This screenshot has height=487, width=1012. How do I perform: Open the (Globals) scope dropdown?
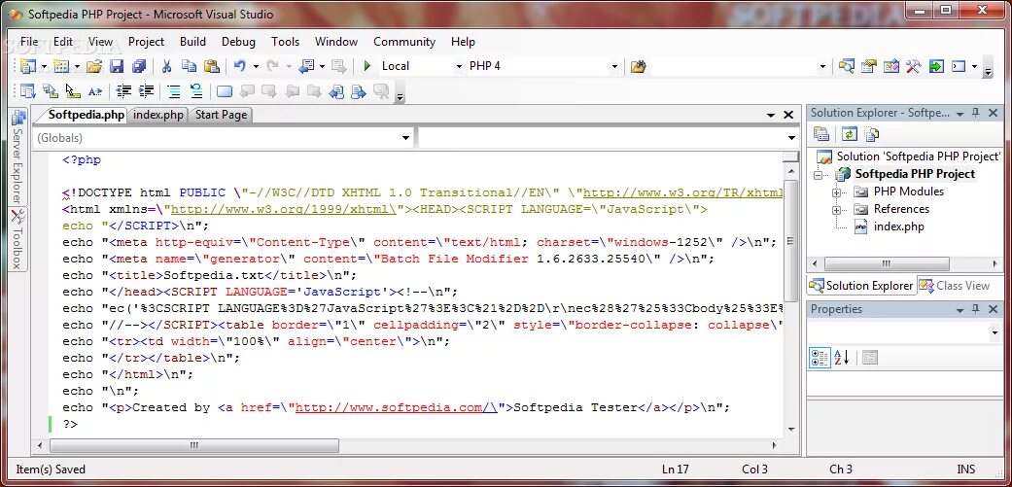point(406,138)
